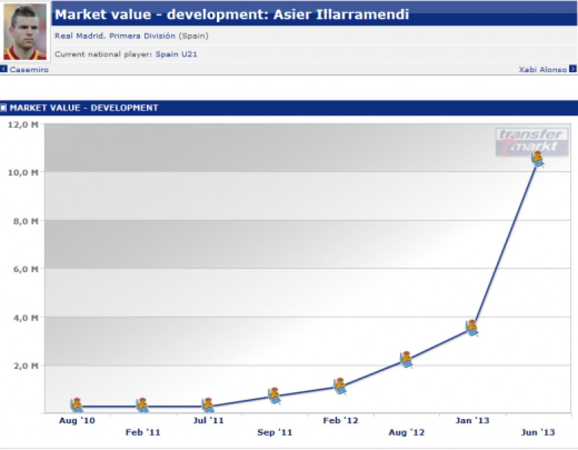Click Asier Illarramendi's player photo
Viewport: 578px width, 450px height.
point(25,32)
